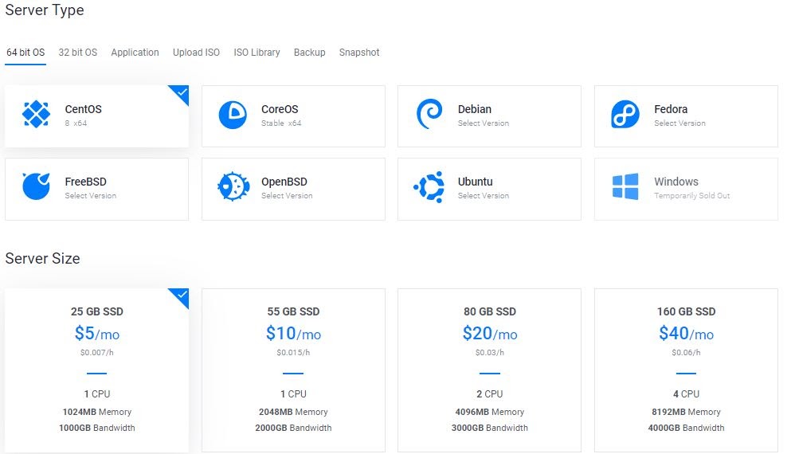The width and height of the screenshot is (795, 454).
Task: Switch to the 32 bit OS tab
Action: (77, 53)
